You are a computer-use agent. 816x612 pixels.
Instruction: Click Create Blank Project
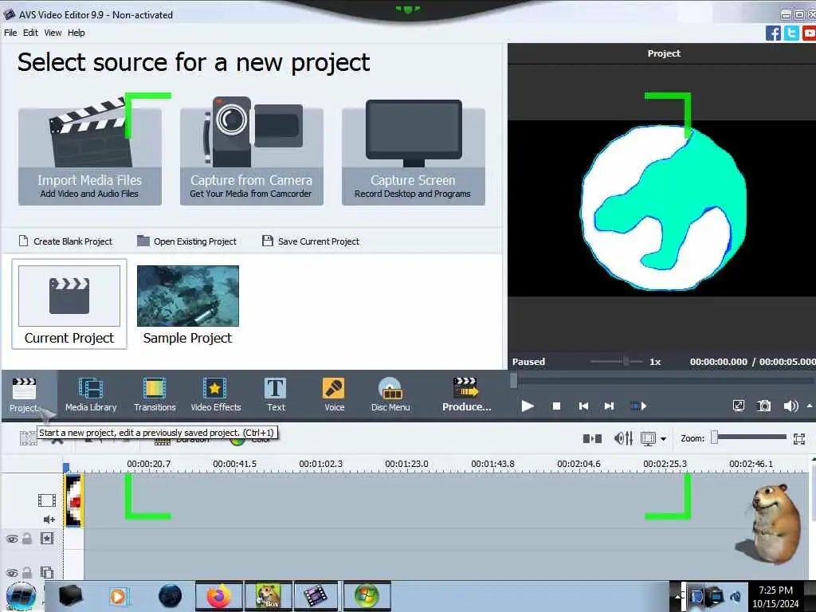(65, 241)
